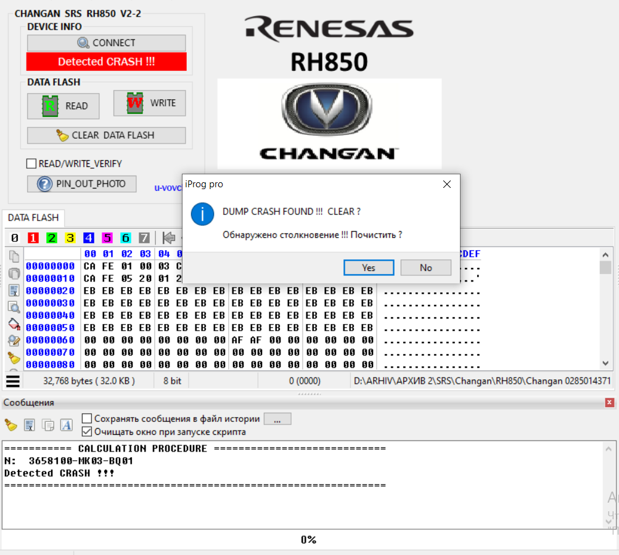
Task: Select blue color marker 4
Action: pyautogui.click(x=89, y=238)
